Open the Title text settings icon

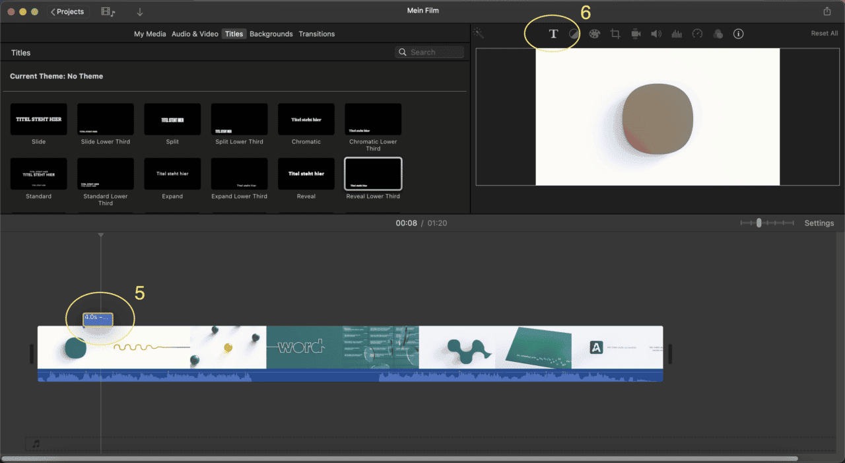tap(553, 34)
